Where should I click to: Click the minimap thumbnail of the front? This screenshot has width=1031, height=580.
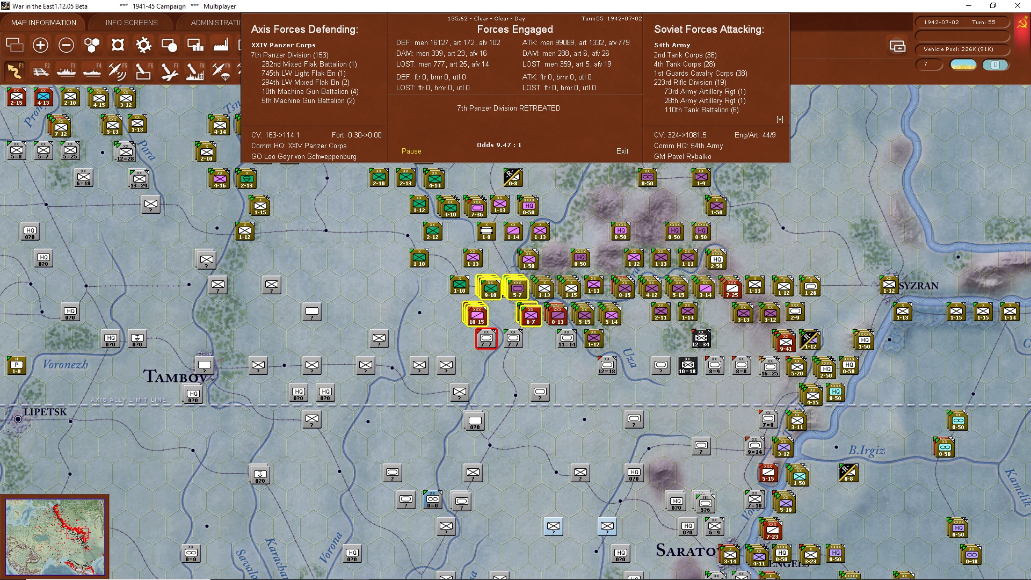tap(55, 537)
